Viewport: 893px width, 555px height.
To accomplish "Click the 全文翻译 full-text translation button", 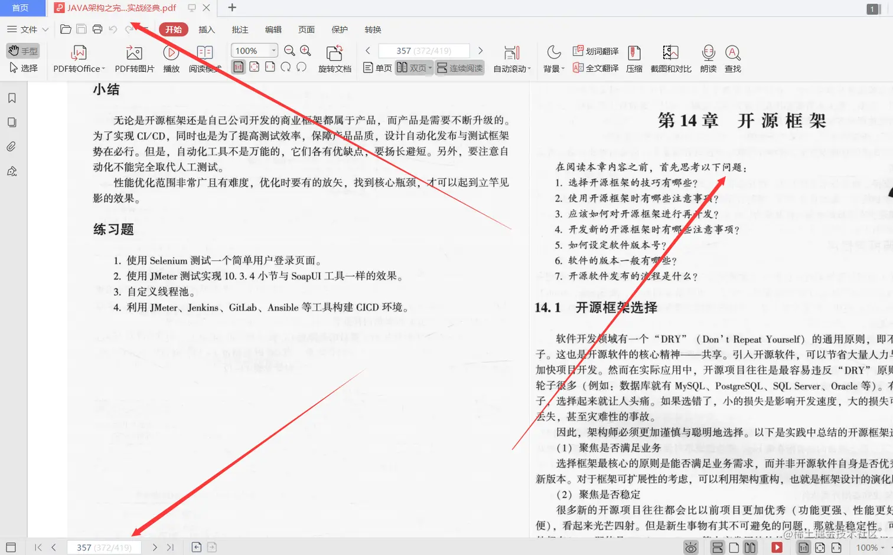I will pyautogui.click(x=597, y=67).
